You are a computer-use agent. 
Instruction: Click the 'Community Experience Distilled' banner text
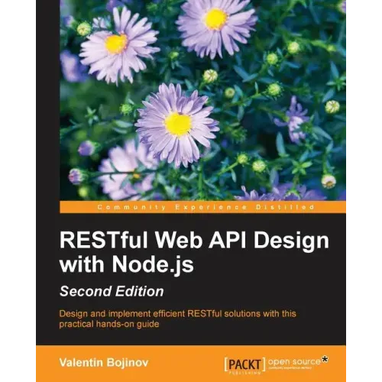pos(206,207)
